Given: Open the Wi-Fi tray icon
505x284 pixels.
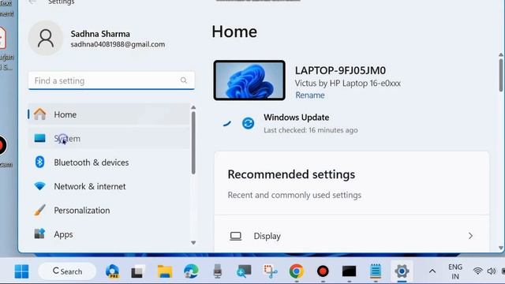Looking at the screenshot, I should pyautogui.click(x=477, y=271).
